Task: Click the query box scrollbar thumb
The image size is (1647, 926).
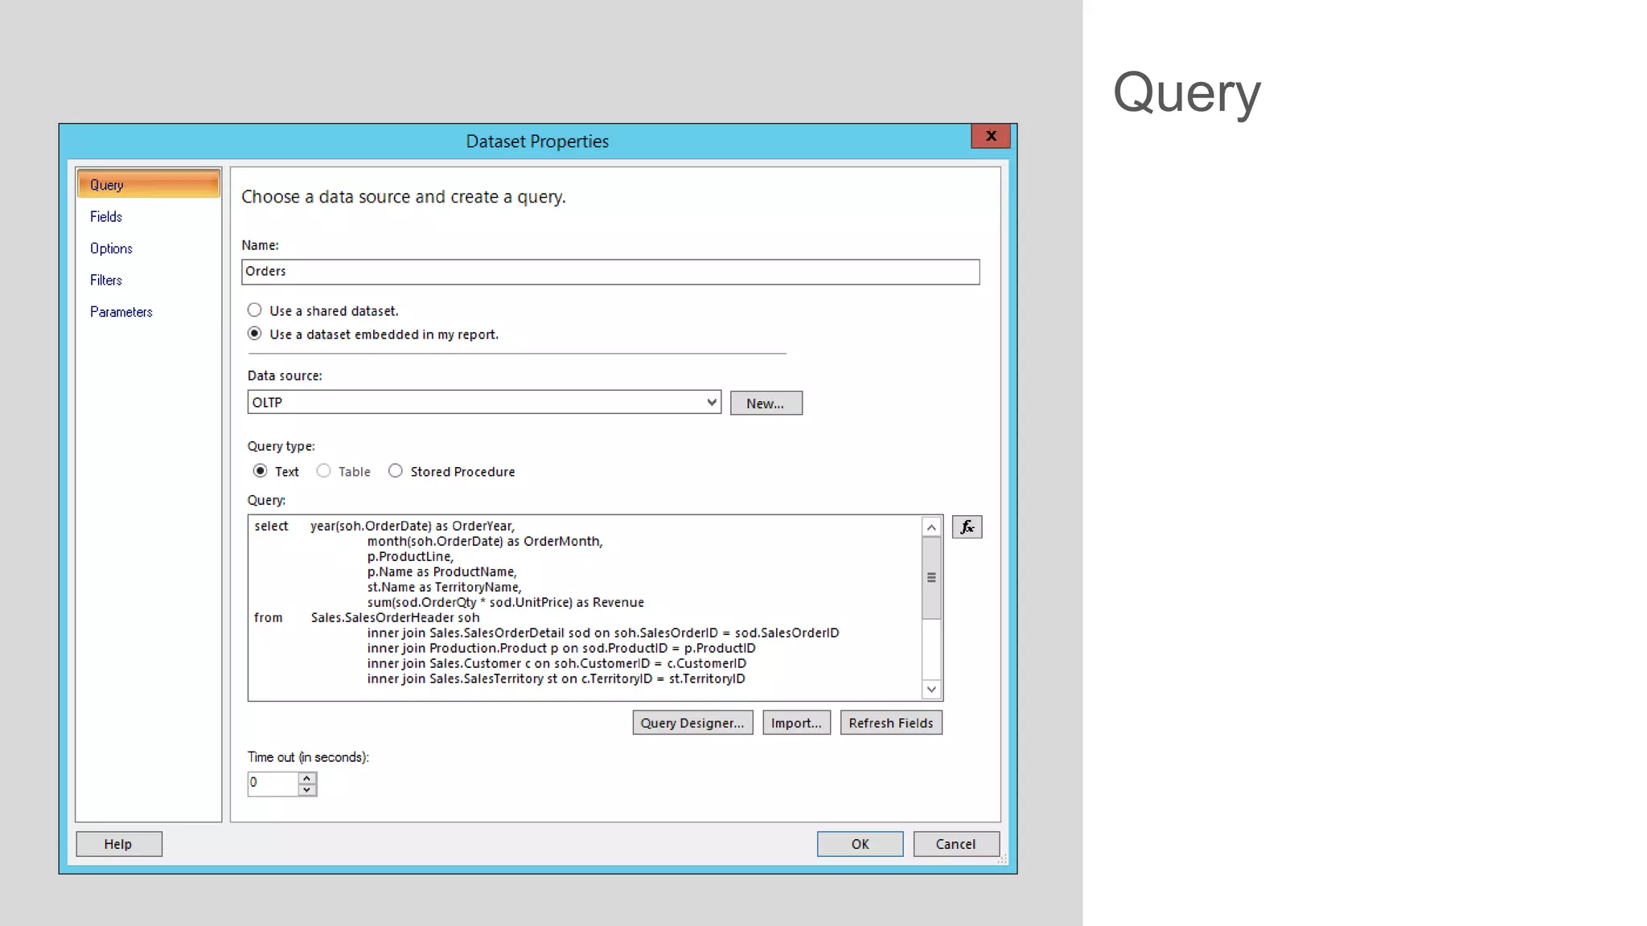Action: click(931, 578)
